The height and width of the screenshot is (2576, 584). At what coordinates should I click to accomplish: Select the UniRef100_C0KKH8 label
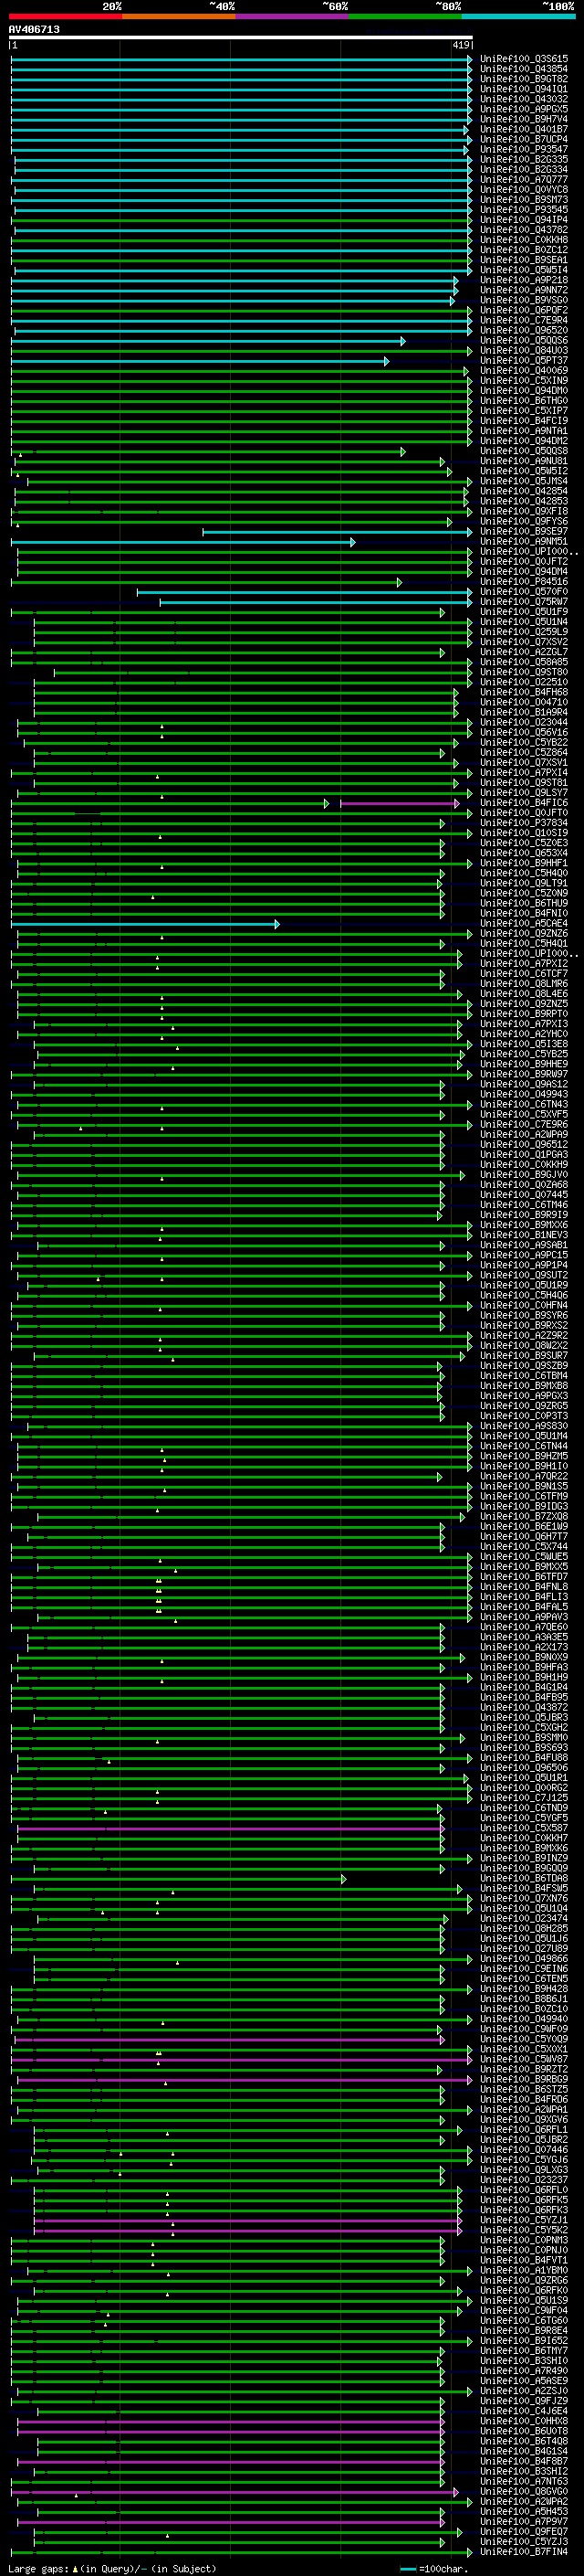click(x=524, y=240)
